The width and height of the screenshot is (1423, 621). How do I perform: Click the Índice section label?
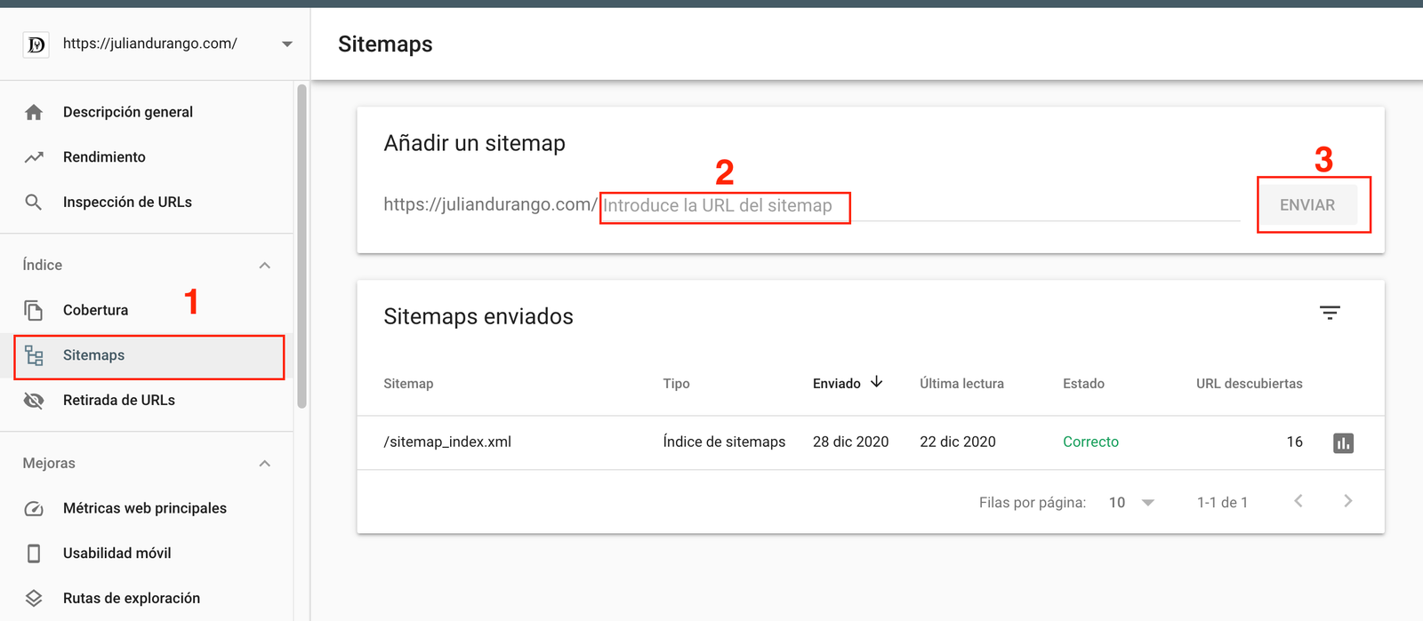[43, 265]
